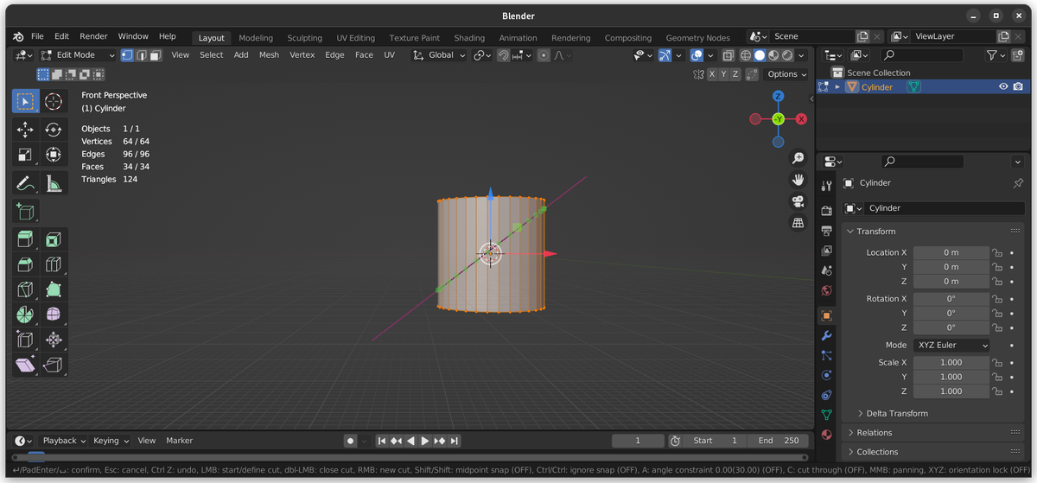Viewport: 1037px width, 483px height.
Task: Toggle the camera view icon
Action: coord(798,201)
